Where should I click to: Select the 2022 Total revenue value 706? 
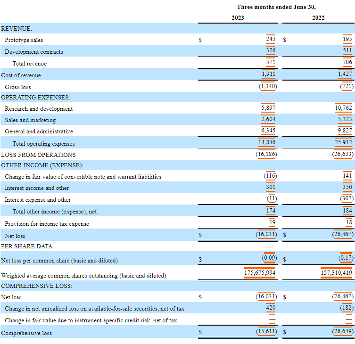pos(347,62)
